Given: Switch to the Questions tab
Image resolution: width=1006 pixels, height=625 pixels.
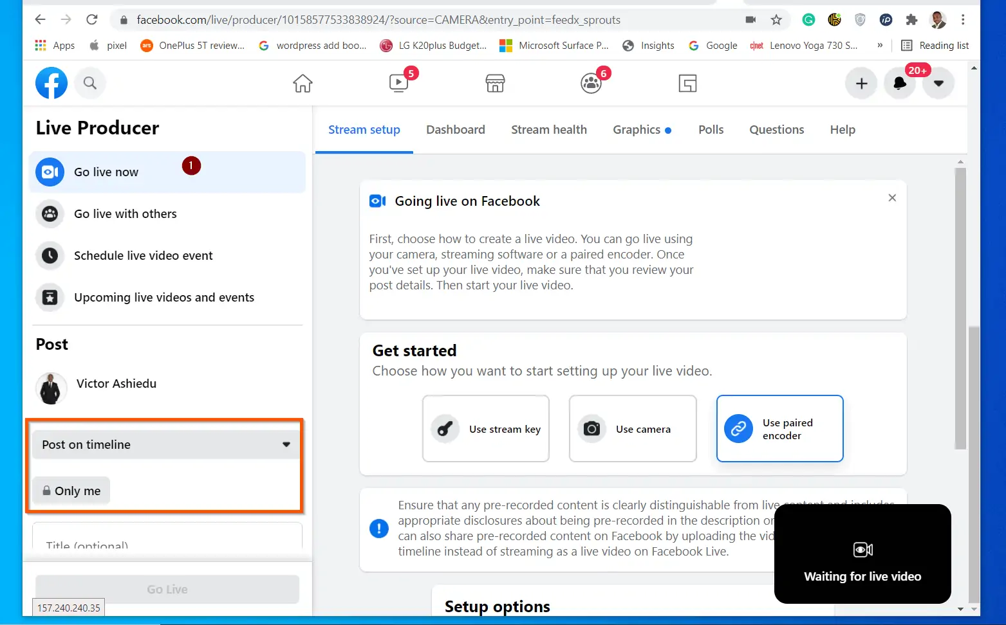Looking at the screenshot, I should [x=777, y=130].
